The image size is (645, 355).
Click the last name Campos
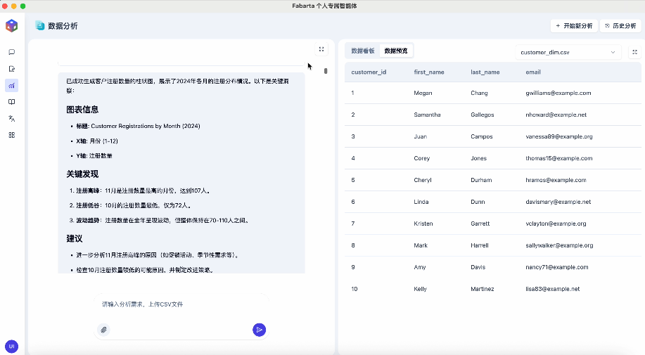482,136
